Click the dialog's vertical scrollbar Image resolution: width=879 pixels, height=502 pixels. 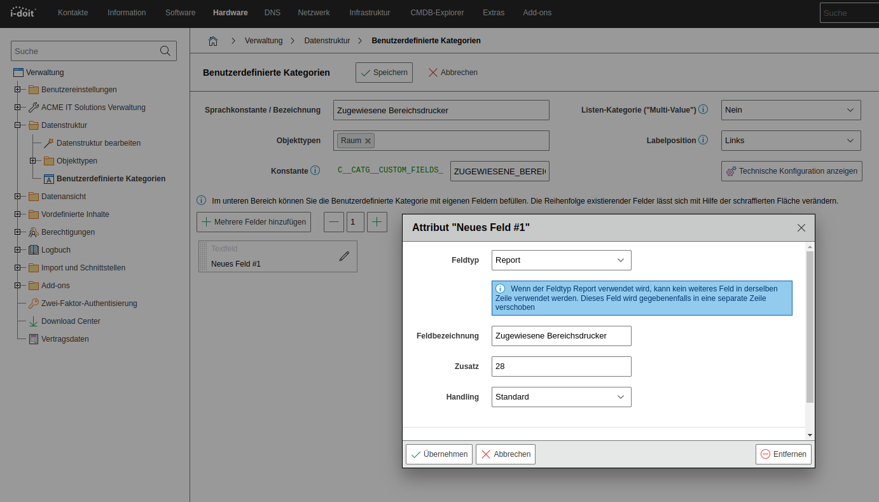pyautogui.click(x=810, y=326)
